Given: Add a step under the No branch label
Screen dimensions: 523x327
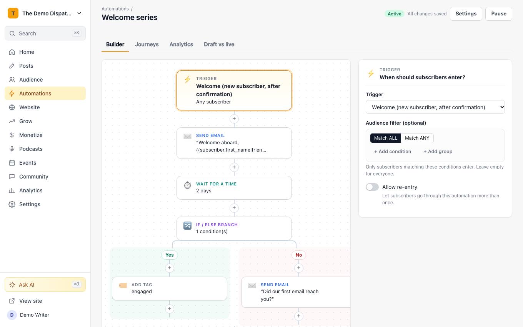Looking at the screenshot, I should 299,268.
